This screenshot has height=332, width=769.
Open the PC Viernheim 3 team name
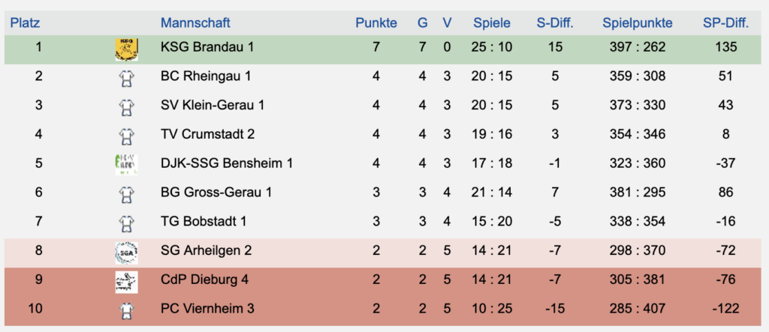click(x=207, y=309)
